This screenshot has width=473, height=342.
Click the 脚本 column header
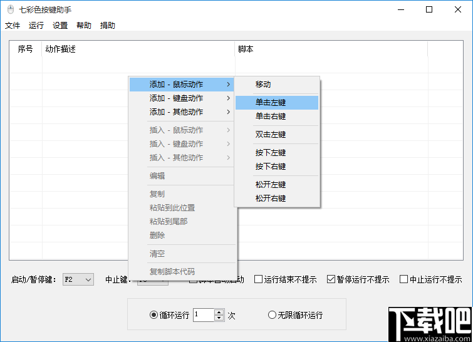click(331, 49)
